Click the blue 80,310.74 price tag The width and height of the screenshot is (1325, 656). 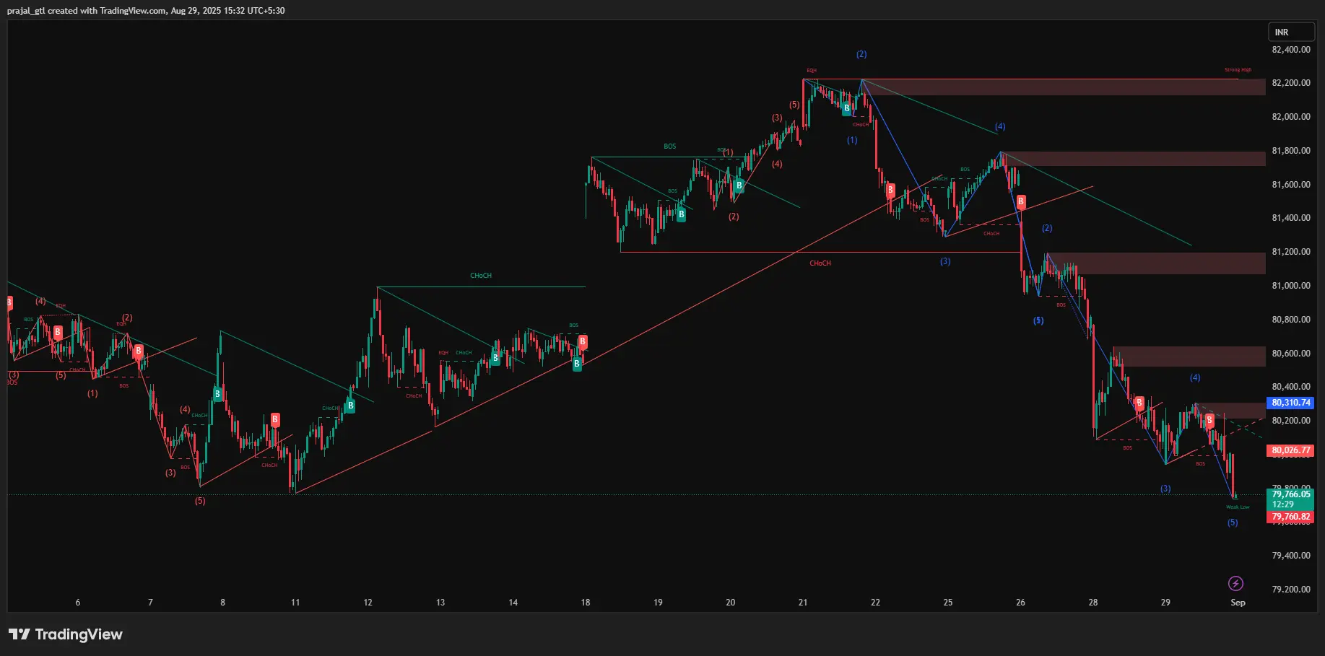tap(1290, 403)
